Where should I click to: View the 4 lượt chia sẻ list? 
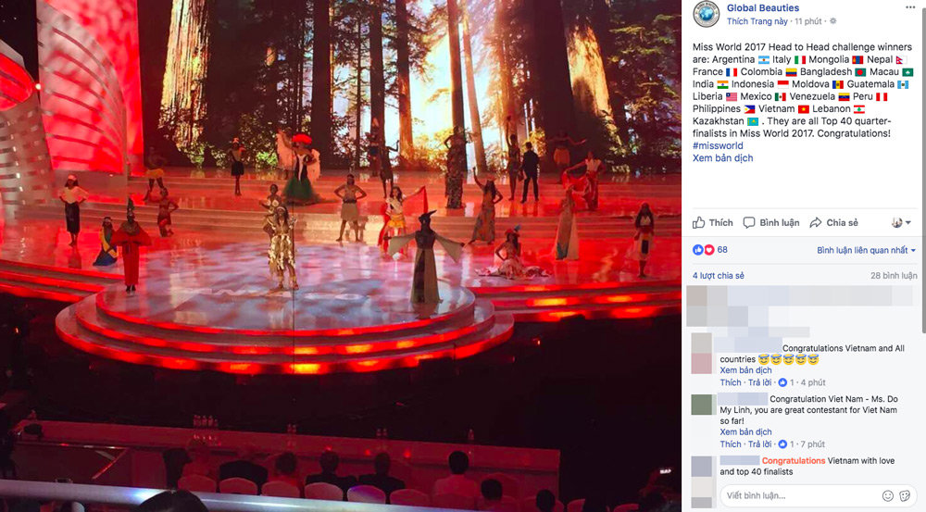coord(719,276)
